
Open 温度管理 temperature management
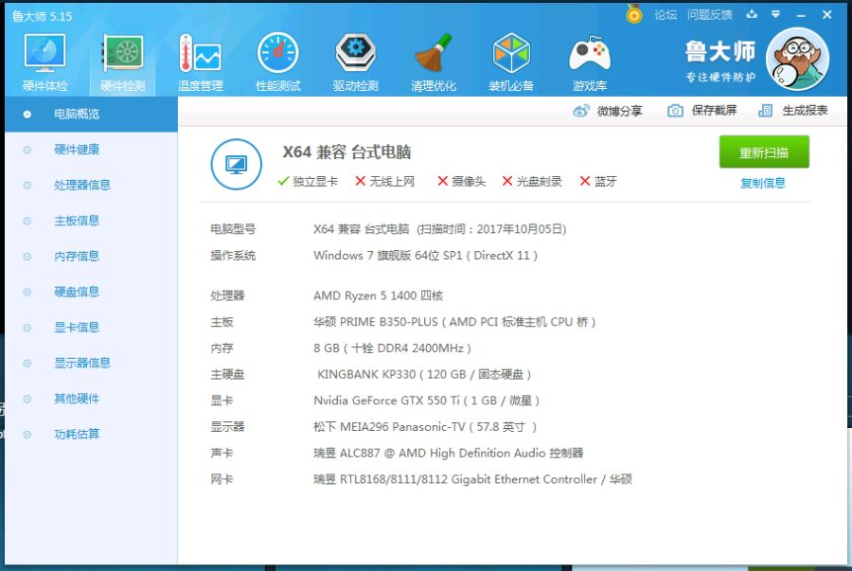200,62
